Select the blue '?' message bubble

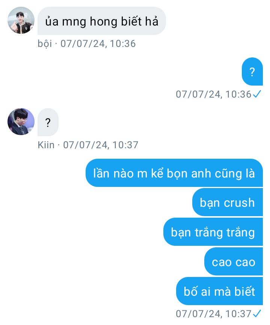pos(252,72)
